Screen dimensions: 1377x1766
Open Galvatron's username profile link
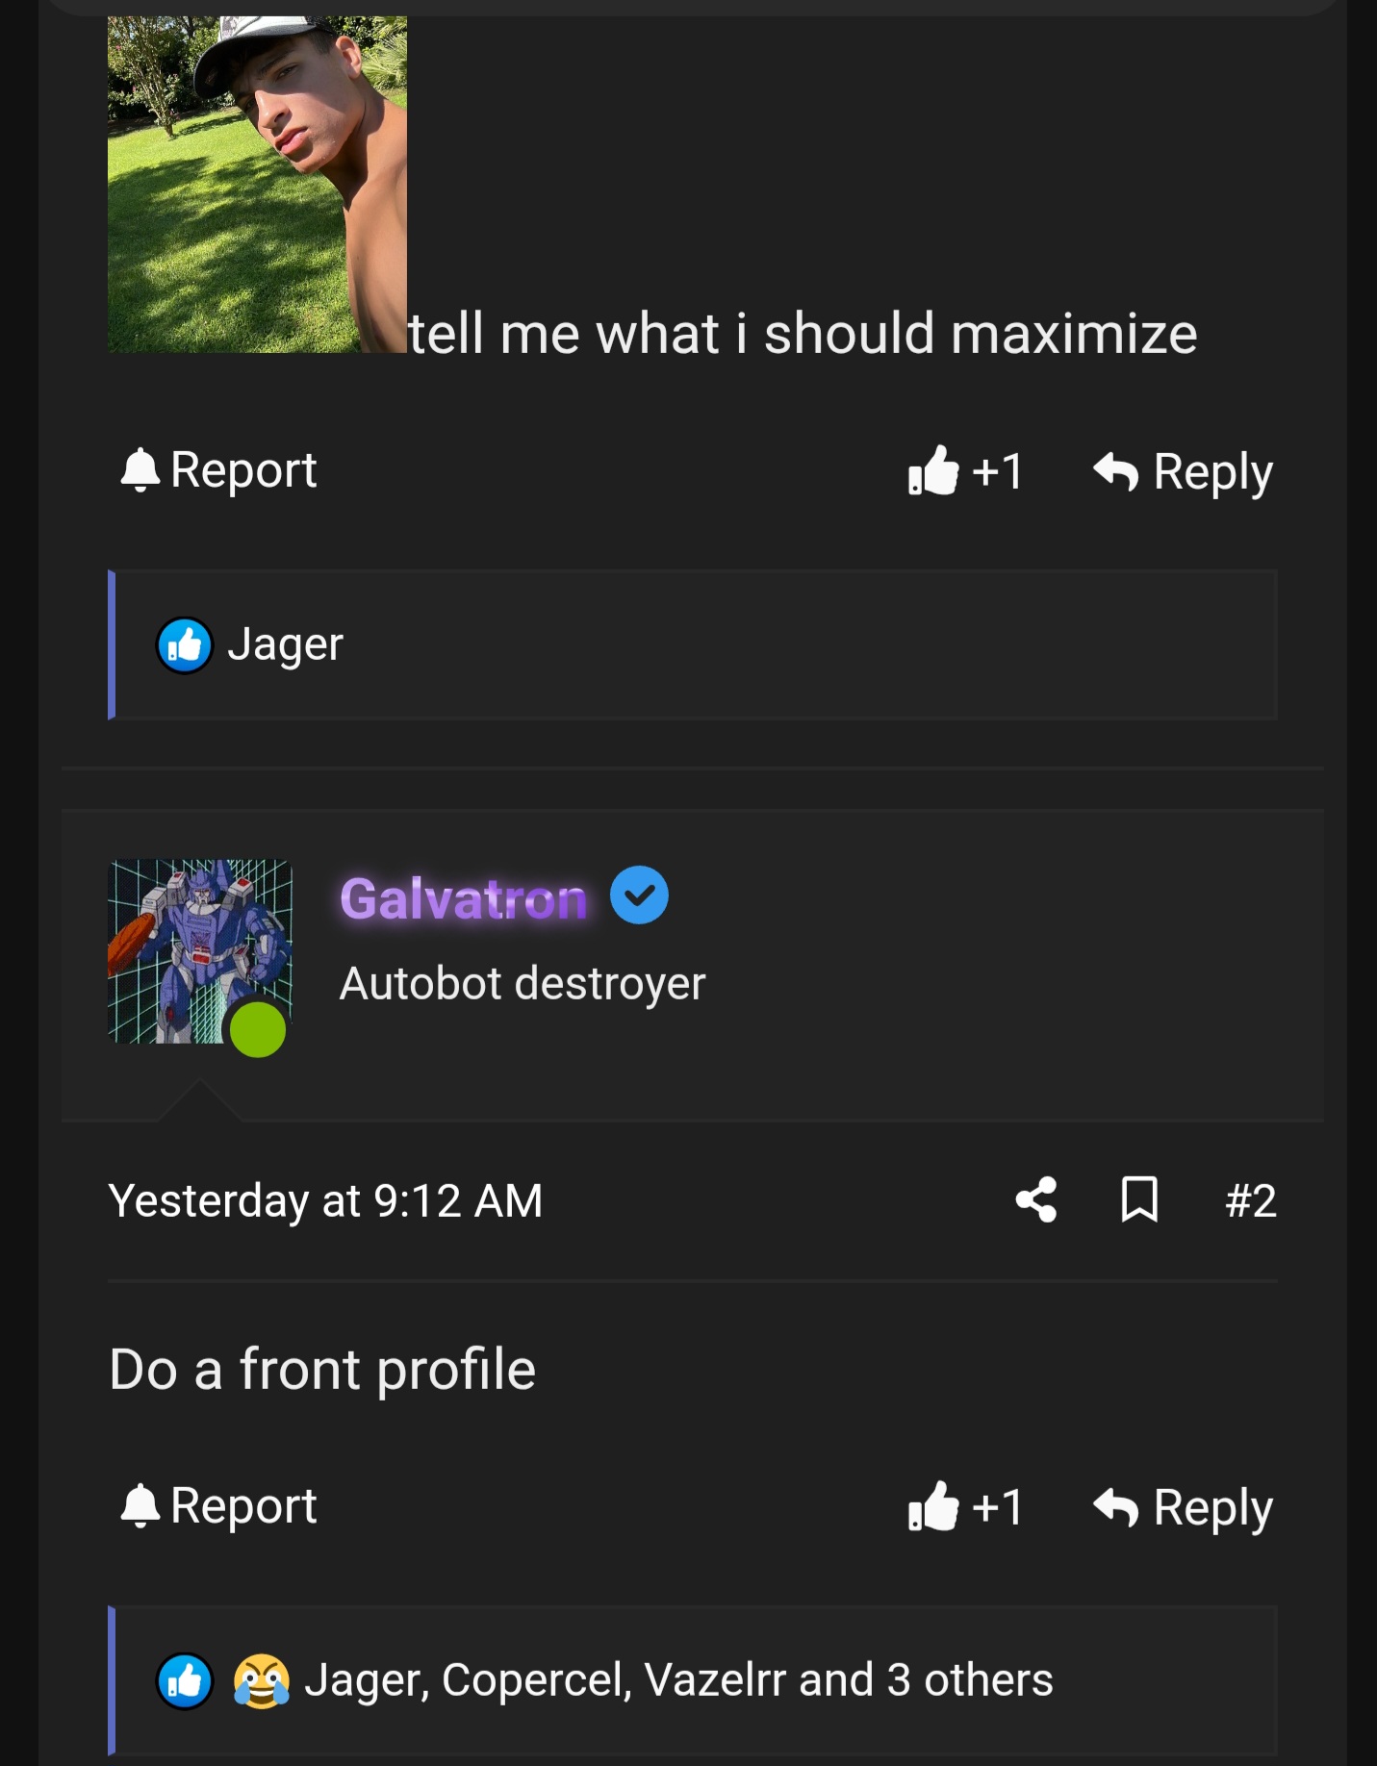[x=464, y=899]
